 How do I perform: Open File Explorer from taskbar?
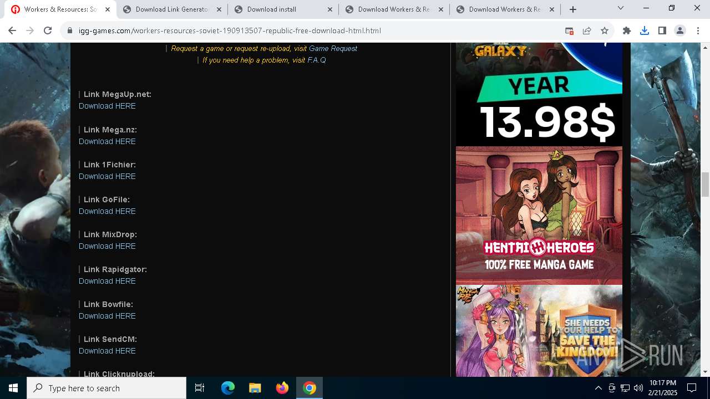(255, 388)
